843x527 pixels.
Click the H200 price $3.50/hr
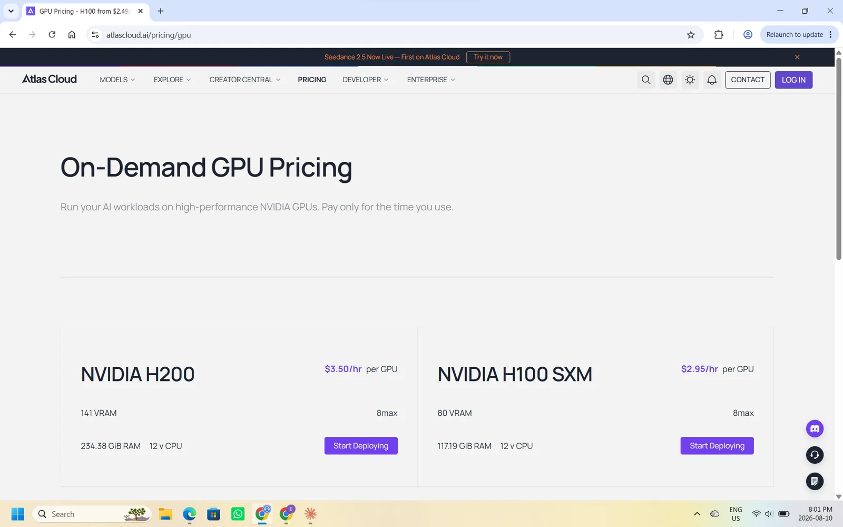[x=343, y=369]
